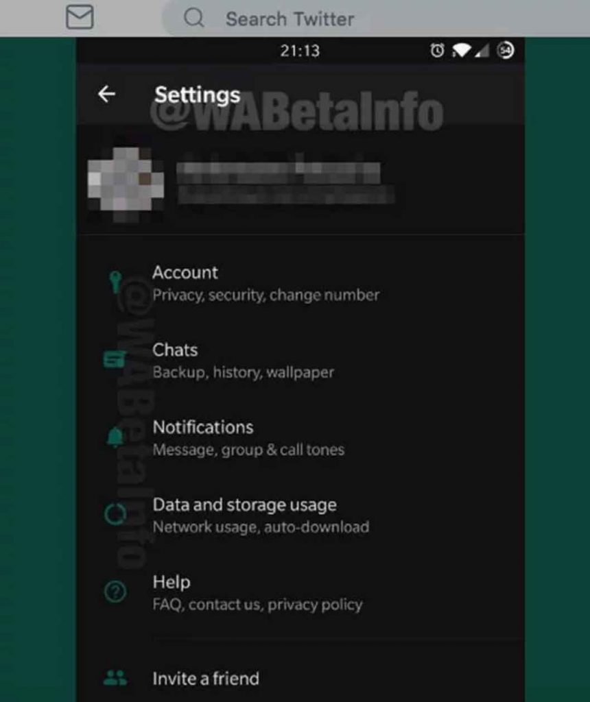Select Invite a friend
Viewport: 590px width, 702px height.
300,678
